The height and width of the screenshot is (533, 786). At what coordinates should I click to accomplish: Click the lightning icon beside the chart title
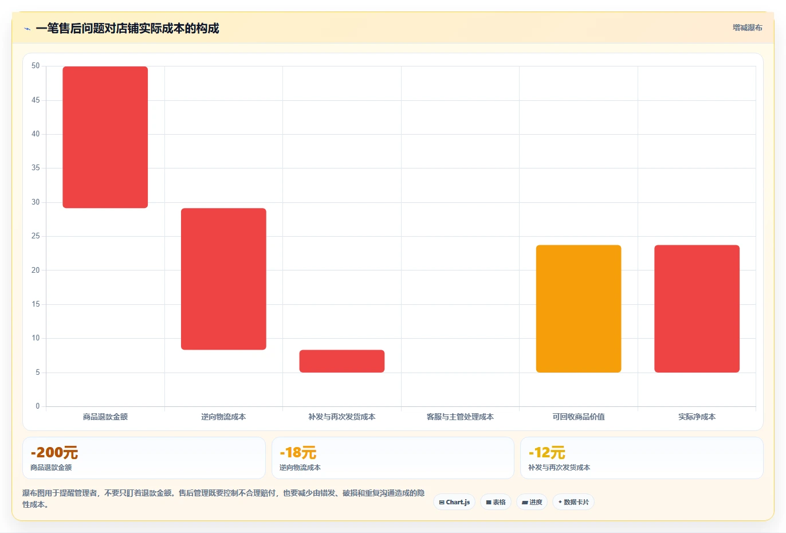pos(27,29)
